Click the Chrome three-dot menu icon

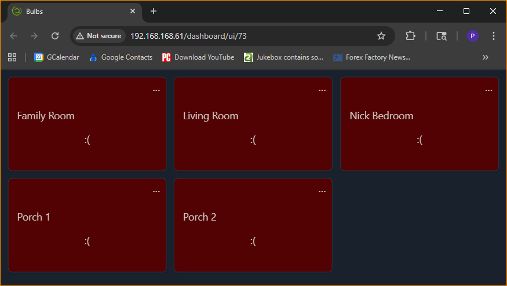(x=494, y=36)
